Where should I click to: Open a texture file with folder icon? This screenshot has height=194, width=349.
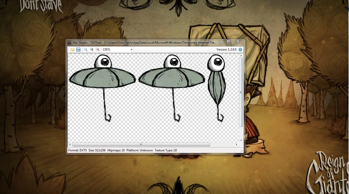72,50
